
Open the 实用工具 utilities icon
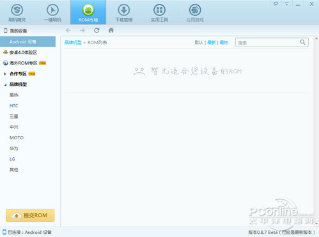(159, 10)
